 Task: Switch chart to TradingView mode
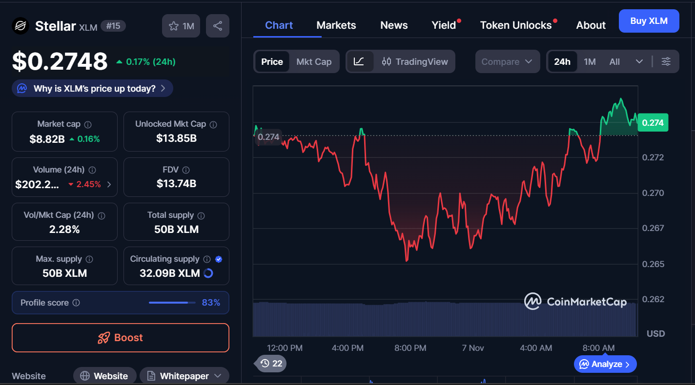pyautogui.click(x=415, y=61)
